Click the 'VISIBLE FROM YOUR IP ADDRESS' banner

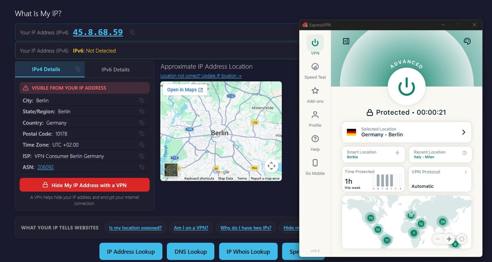tap(85, 88)
